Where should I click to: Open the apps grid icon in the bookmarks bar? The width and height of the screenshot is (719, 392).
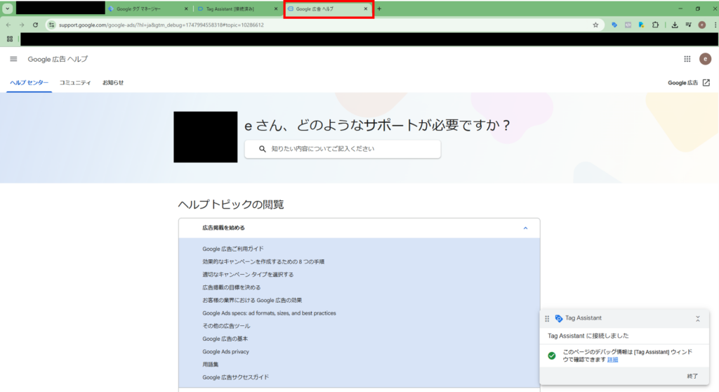10,39
